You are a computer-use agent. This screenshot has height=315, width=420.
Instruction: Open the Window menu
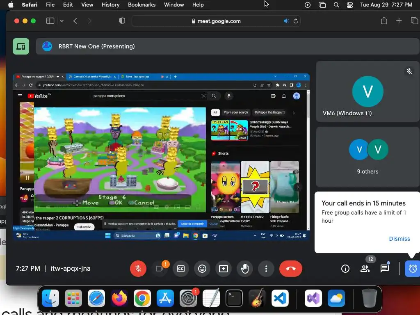(174, 5)
